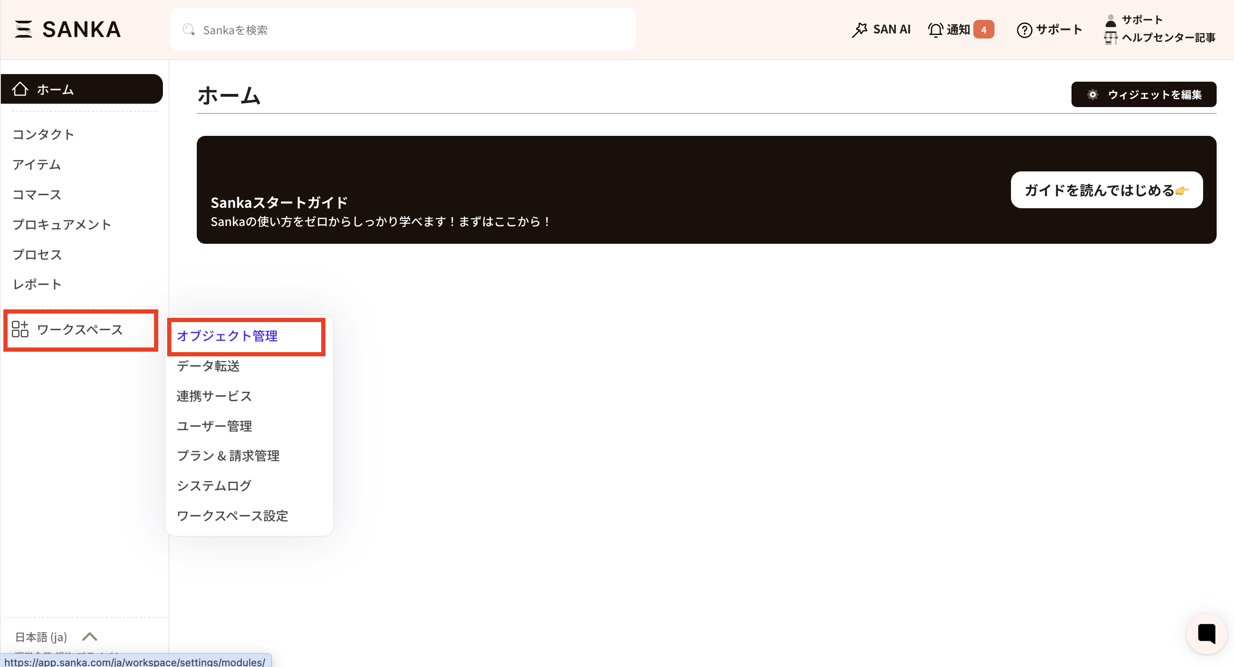
Task: Open ユーザー管理 in the submenu
Action: 214,426
